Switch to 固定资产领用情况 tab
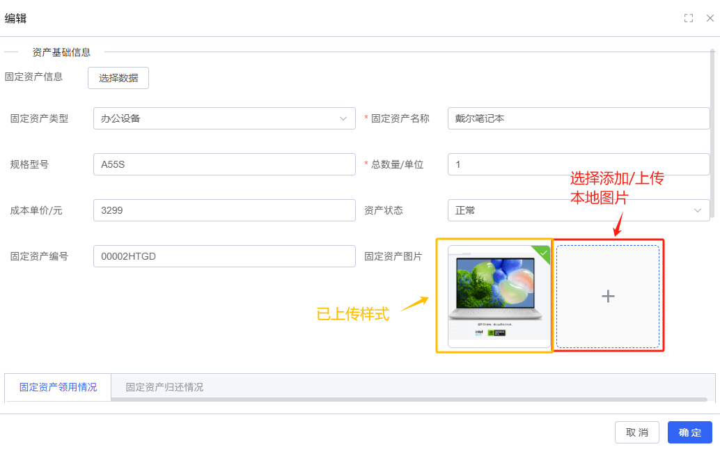 tap(58, 387)
